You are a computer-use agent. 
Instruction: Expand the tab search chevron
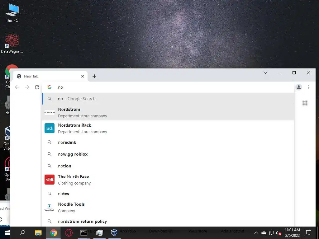click(265, 73)
